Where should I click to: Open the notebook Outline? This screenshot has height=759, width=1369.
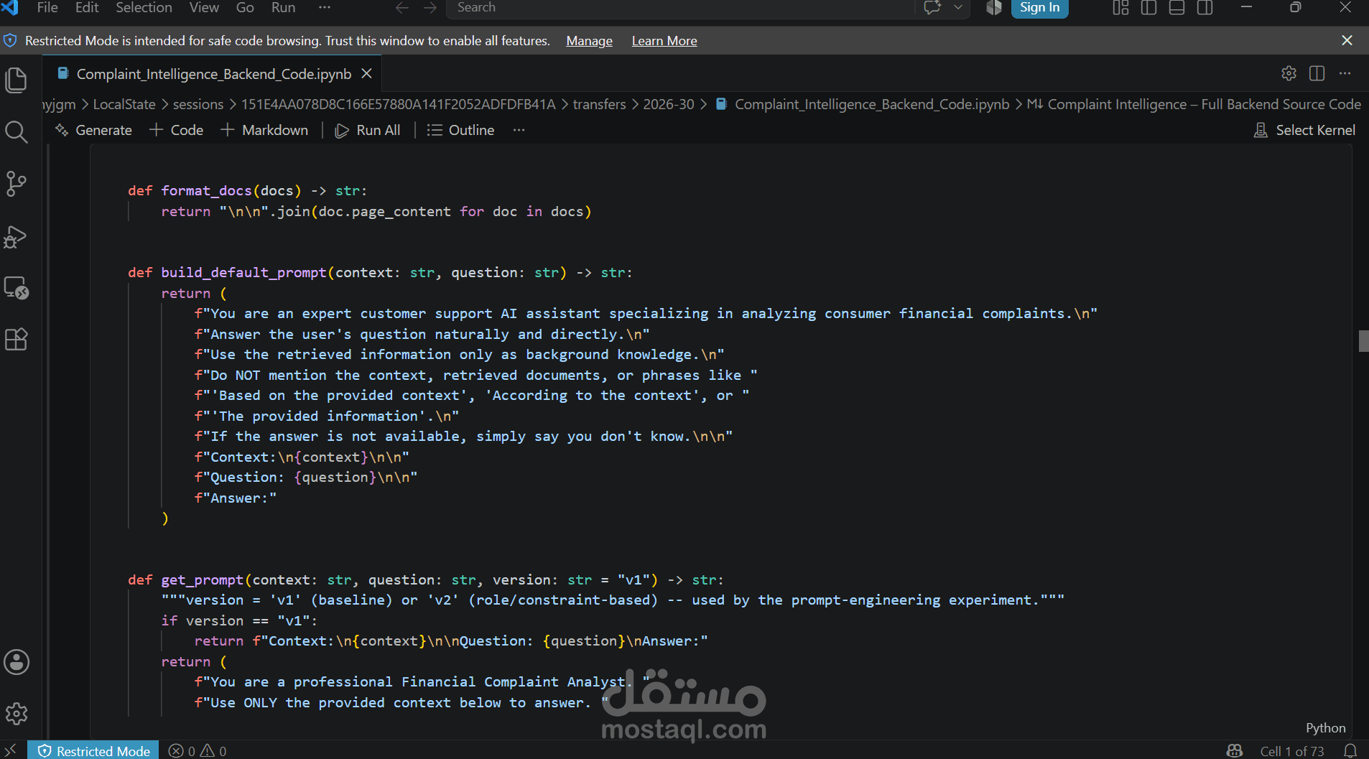click(460, 130)
